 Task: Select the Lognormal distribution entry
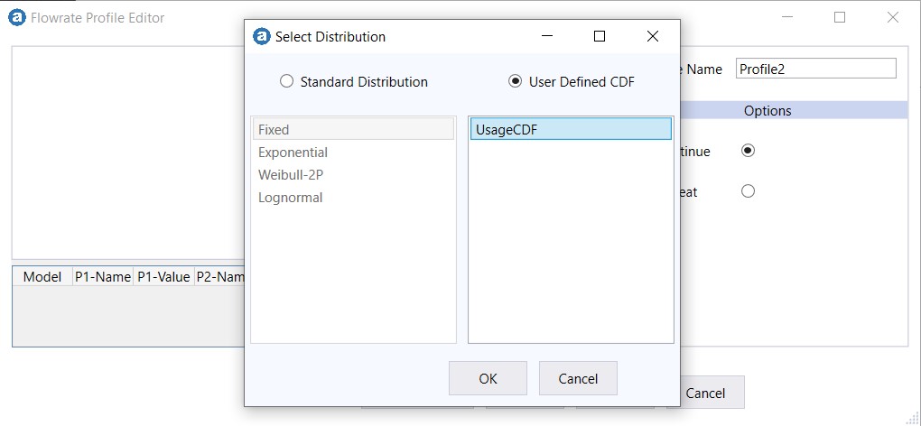(x=291, y=198)
